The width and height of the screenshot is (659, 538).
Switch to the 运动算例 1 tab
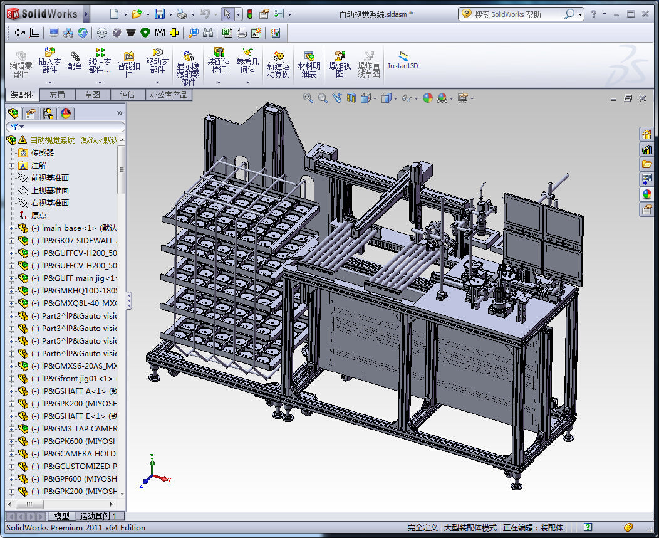pyautogui.click(x=99, y=516)
